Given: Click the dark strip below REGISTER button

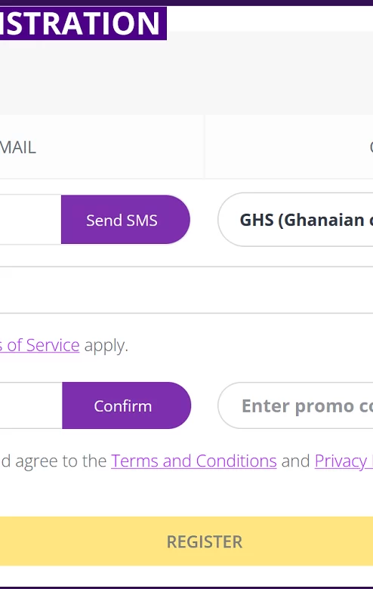Looking at the screenshot, I should click(x=186, y=587).
